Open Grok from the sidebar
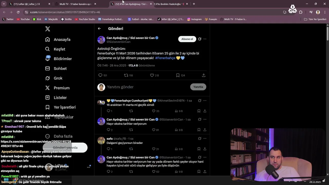 (x=54, y=78)
